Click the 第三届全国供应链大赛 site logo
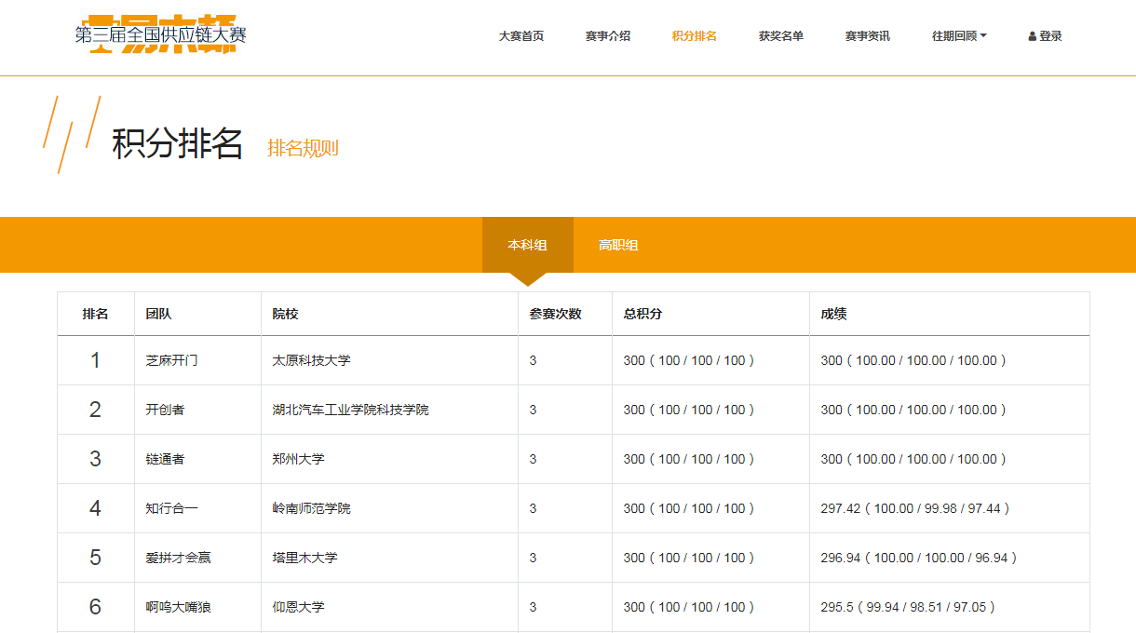 160,35
